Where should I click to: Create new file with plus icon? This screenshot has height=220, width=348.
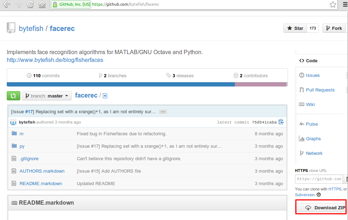[x=105, y=96]
